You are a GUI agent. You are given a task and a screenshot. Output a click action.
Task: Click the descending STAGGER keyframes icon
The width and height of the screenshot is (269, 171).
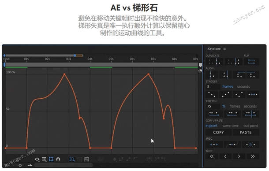pyautogui.click(x=212, y=94)
